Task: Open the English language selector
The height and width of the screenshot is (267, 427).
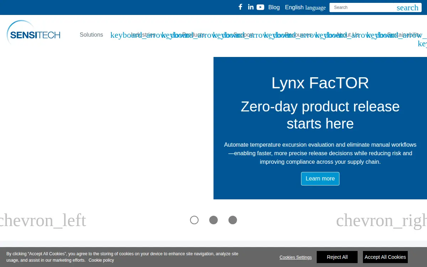Action: (305, 7)
